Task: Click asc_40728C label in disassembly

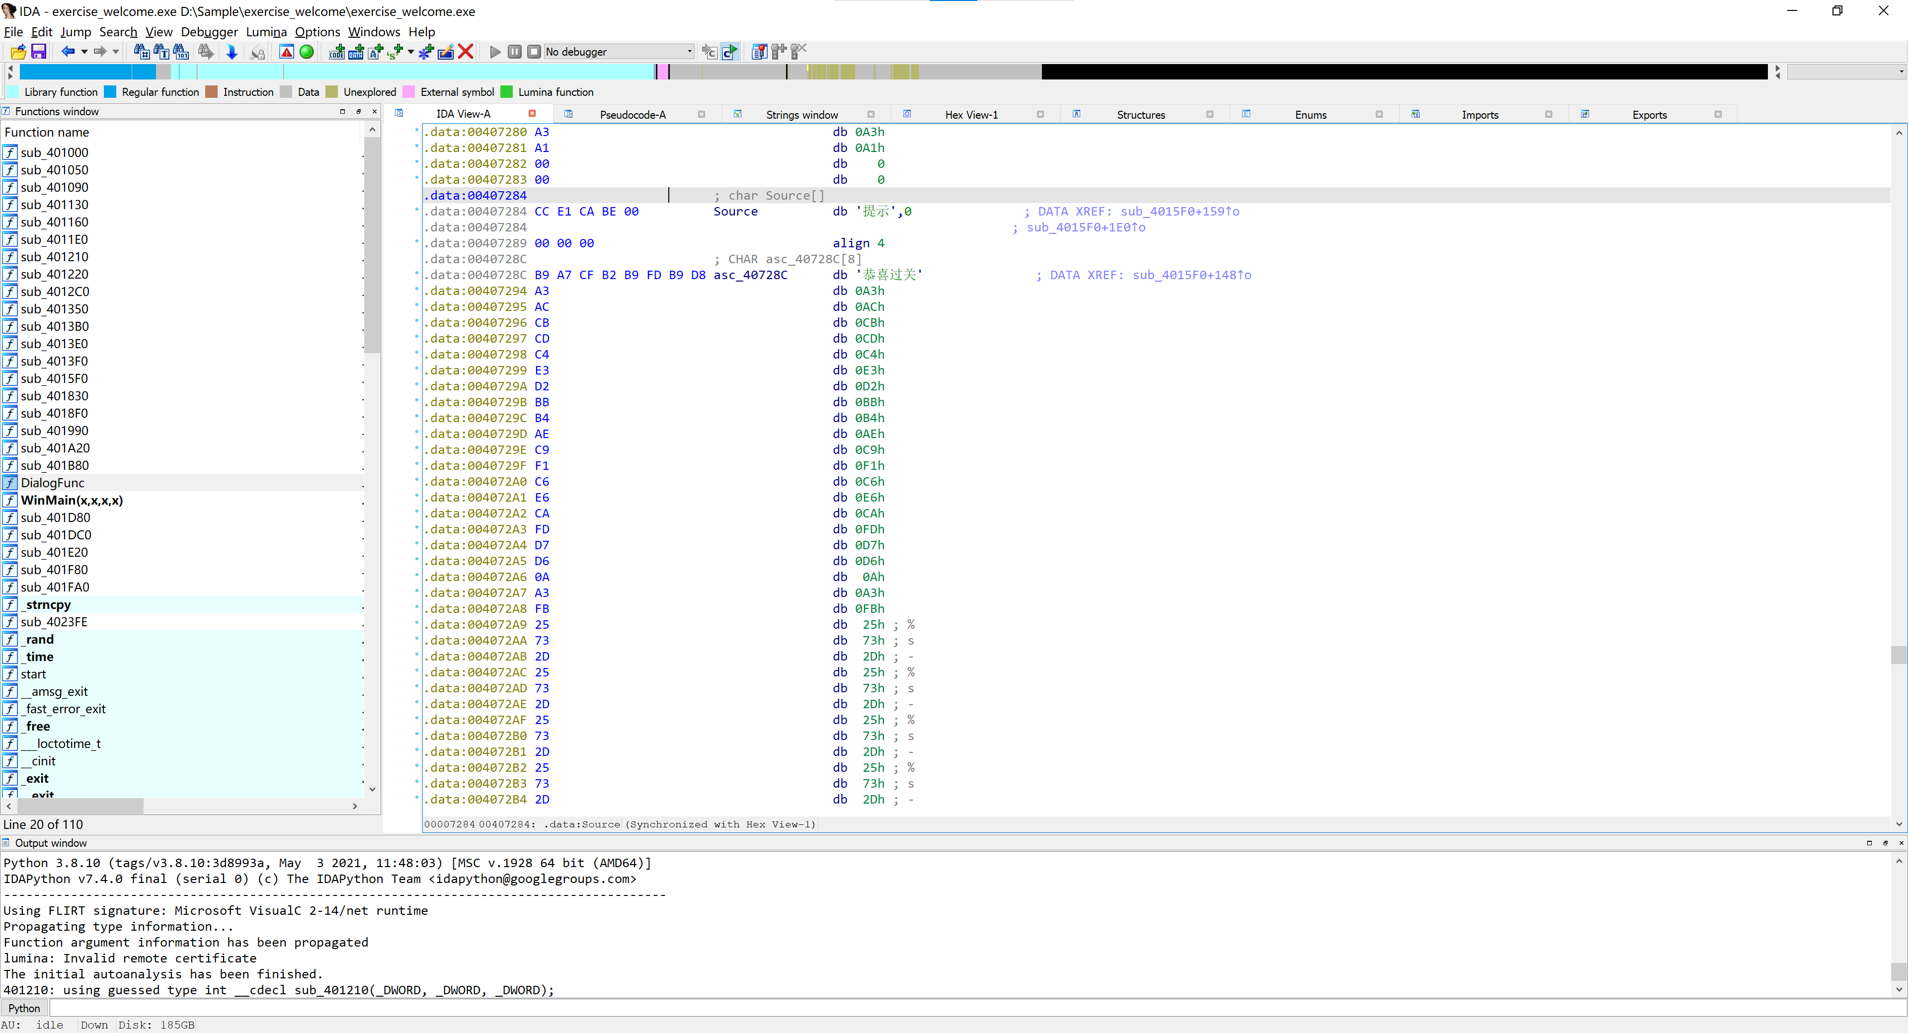Action: tap(750, 276)
